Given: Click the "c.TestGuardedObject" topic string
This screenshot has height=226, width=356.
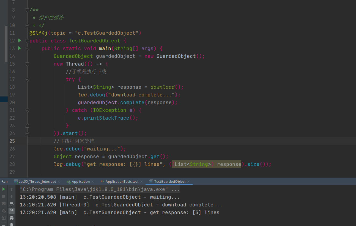Looking at the screenshot, I should [x=106, y=33].
